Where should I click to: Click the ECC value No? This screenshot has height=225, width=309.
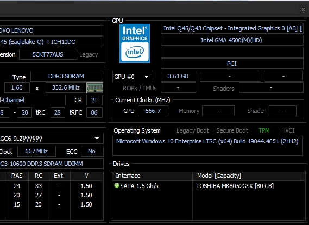click(92, 151)
